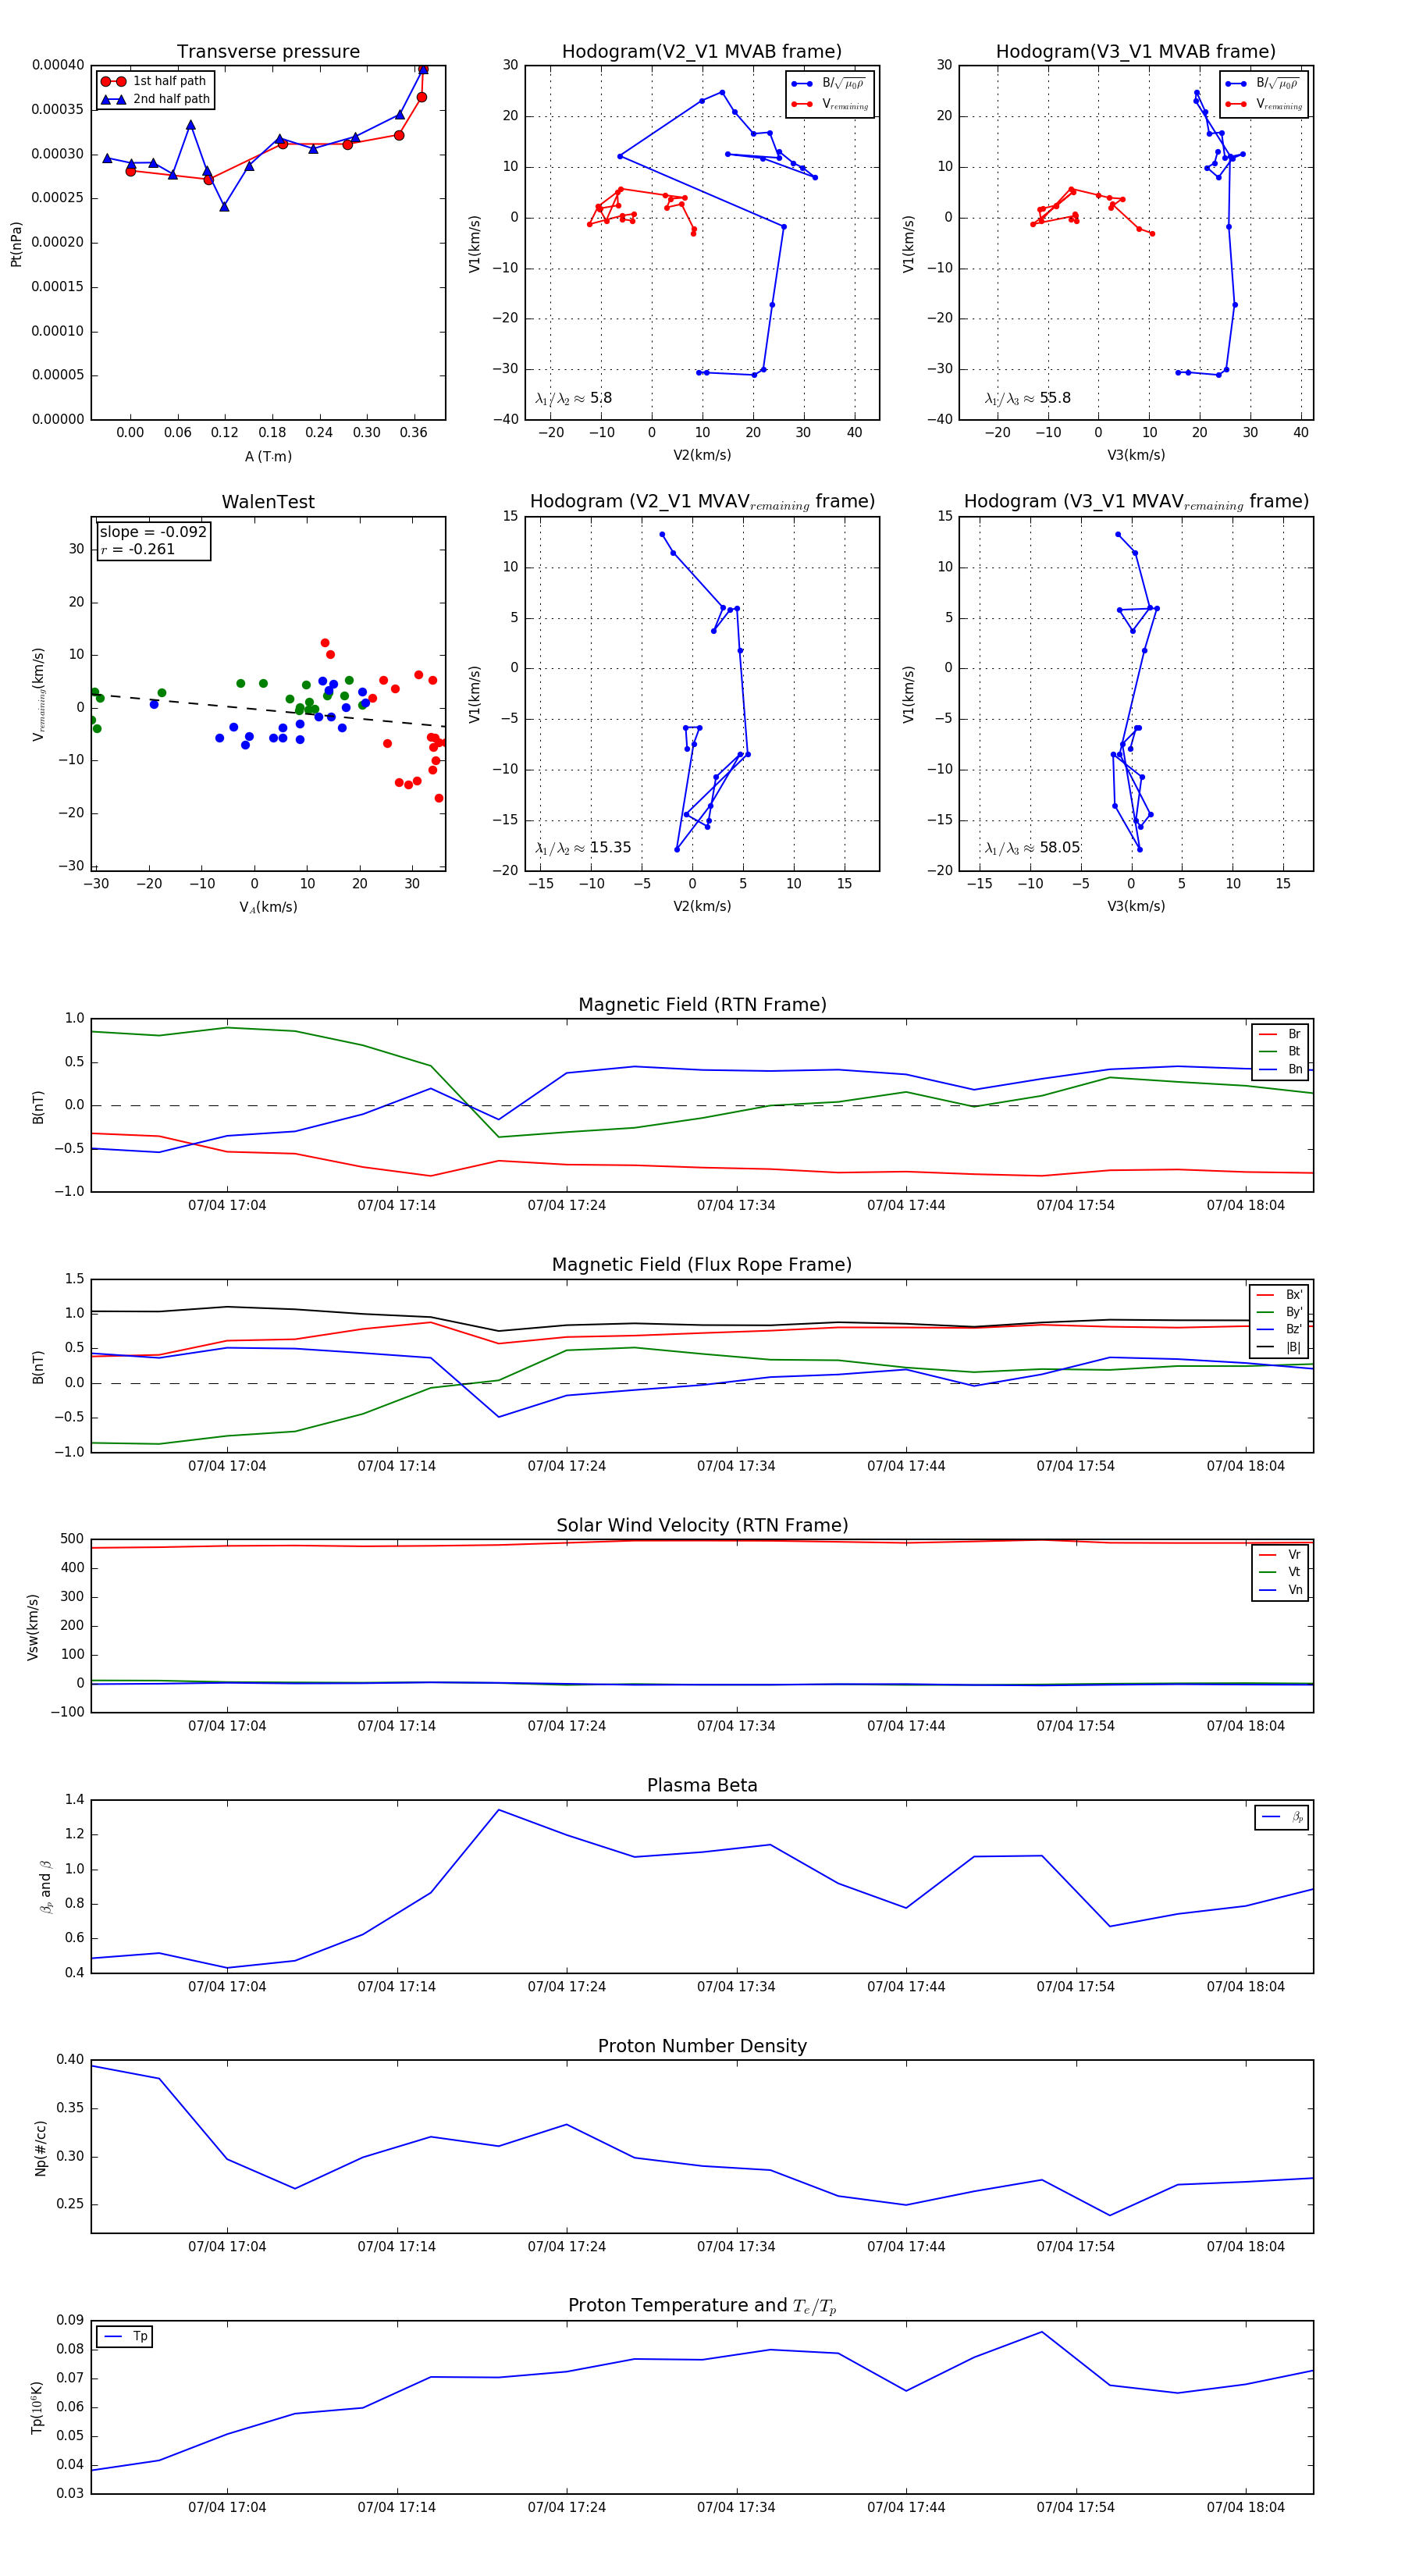Click the 'Hodogram (V3_V1 MVAV remaining frame)' title
Screen dimensions: 1405x2576
point(1136,502)
